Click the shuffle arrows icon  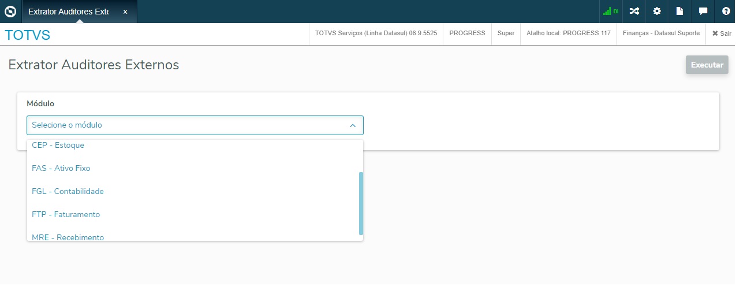[x=634, y=11]
